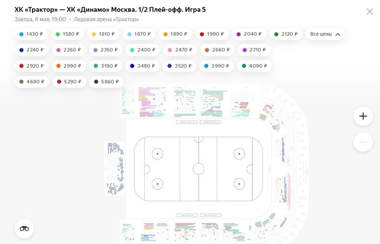
Task: Filter seats by 3480 ₽ price
Action: point(142,66)
